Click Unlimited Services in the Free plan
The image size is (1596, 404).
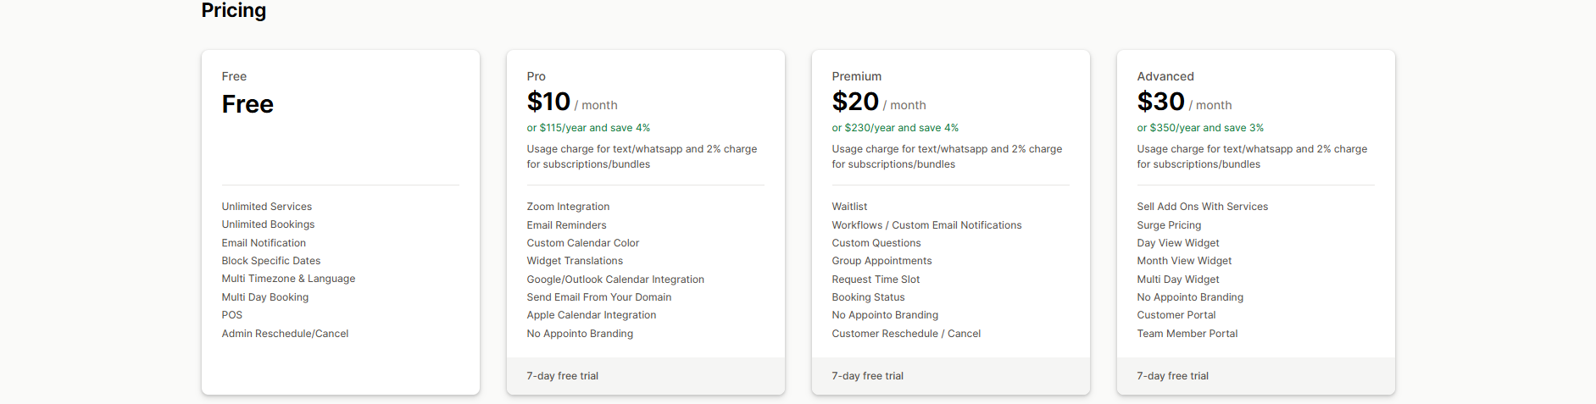coord(267,207)
